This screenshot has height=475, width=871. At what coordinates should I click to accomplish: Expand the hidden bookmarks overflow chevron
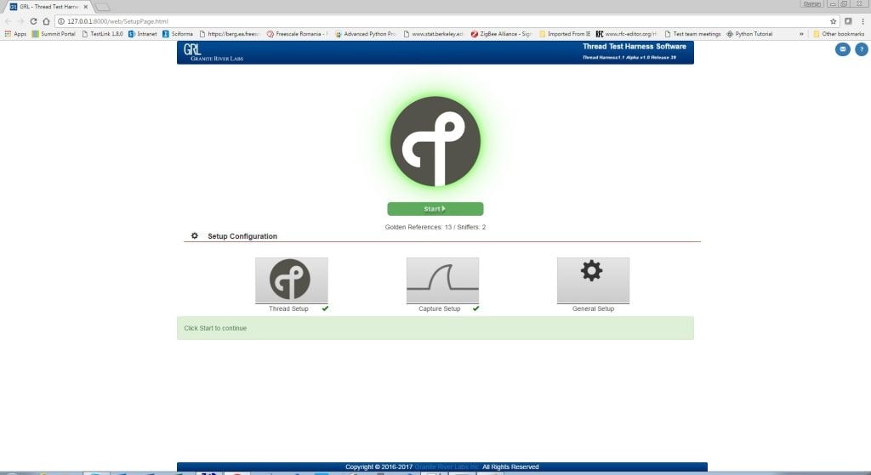(x=803, y=34)
